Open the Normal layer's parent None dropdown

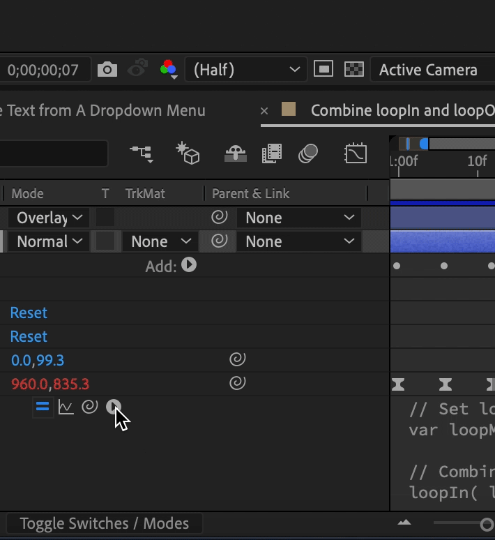point(299,241)
